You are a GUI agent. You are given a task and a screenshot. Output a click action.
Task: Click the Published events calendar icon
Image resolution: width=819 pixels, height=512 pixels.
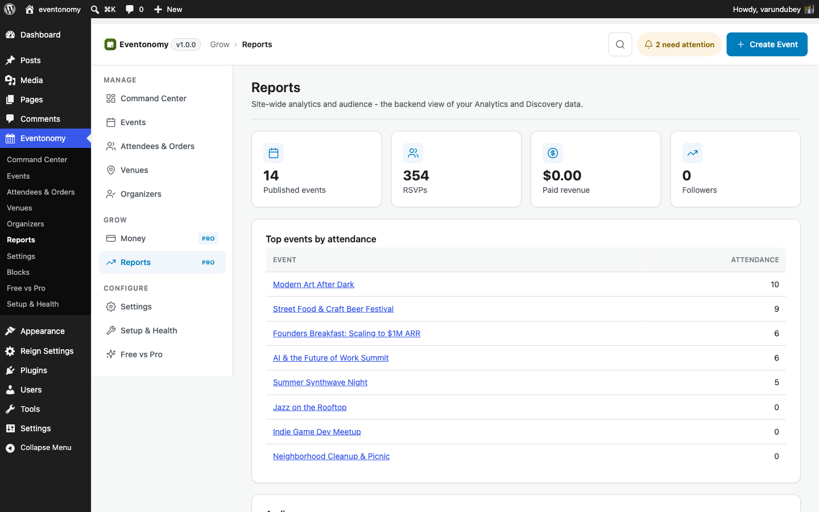point(274,153)
